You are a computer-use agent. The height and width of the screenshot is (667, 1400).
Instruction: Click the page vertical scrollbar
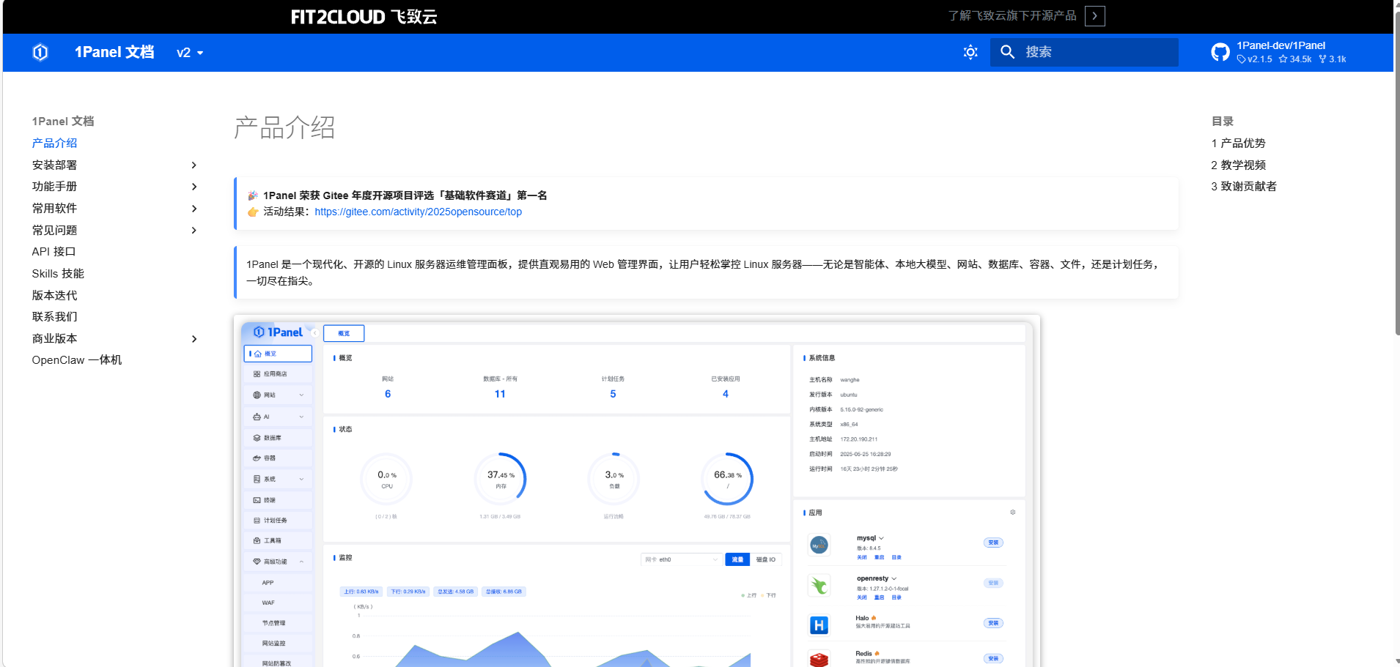pos(1396,220)
